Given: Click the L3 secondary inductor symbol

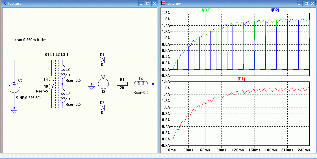Looking at the screenshot, I should (62, 96).
